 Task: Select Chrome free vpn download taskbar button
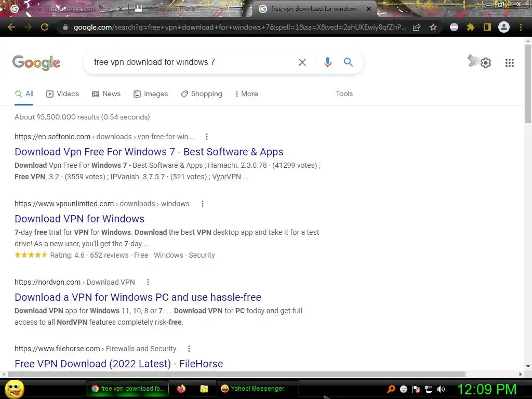(x=128, y=389)
